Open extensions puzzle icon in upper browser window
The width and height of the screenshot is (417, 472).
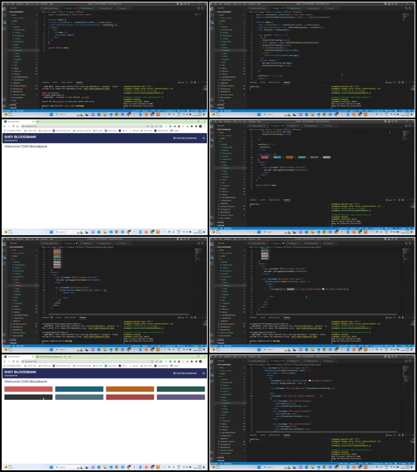[192, 126]
